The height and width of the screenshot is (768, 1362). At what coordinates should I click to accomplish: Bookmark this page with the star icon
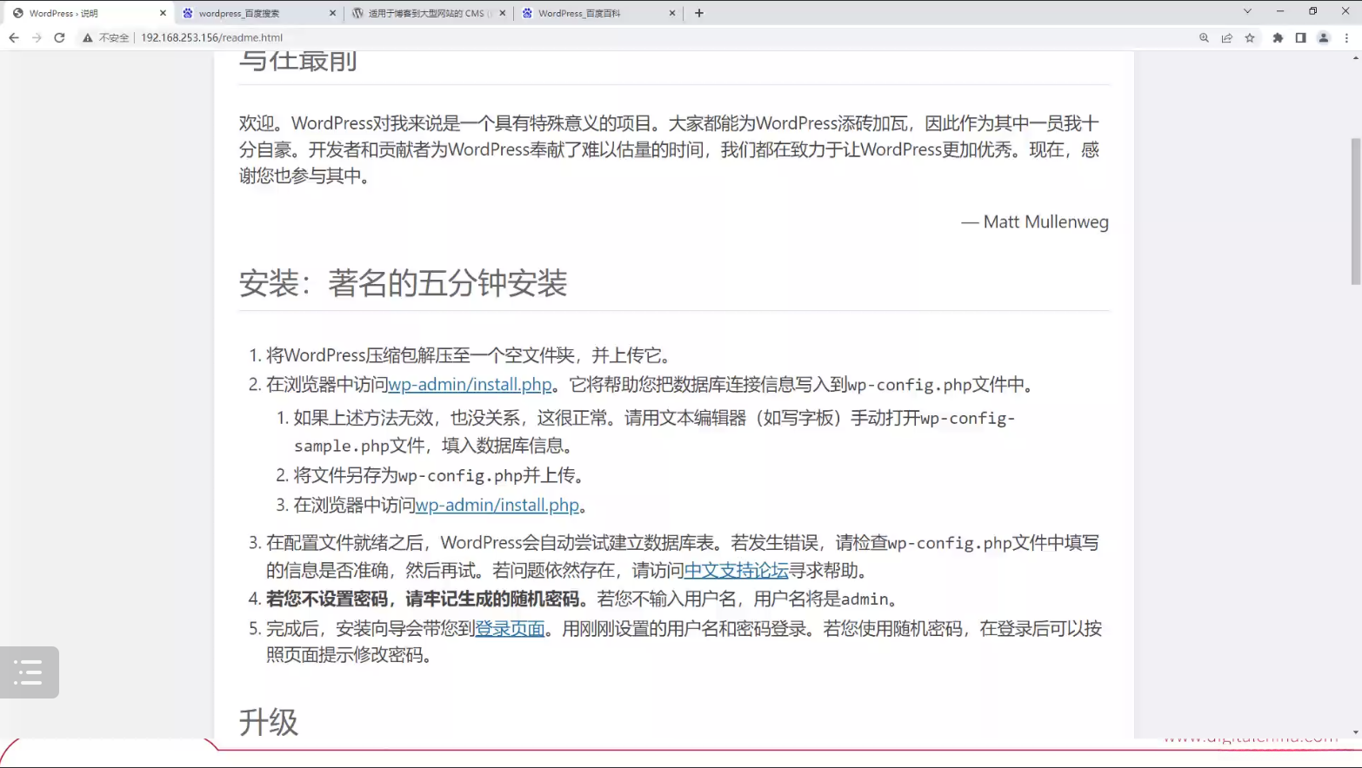pyautogui.click(x=1250, y=37)
